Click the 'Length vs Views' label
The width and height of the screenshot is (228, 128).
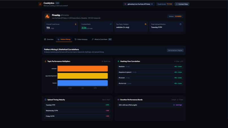[x=177, y=100]
